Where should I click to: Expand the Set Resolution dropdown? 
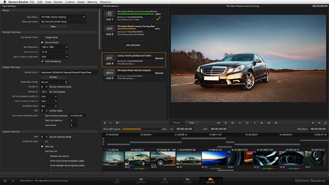[x=54, y=47]
